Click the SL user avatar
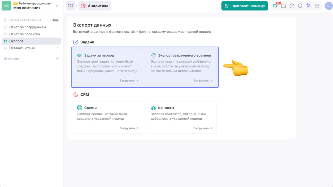 (x=328, y=6)
